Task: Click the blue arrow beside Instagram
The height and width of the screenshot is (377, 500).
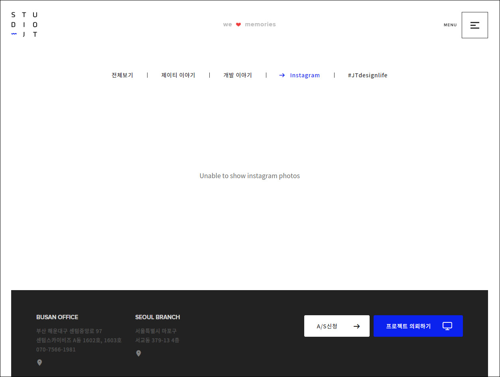Action: point(282,75)
